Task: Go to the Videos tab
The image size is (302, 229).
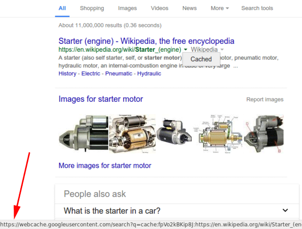Action: pyautogui.click(x=159, y=8)
